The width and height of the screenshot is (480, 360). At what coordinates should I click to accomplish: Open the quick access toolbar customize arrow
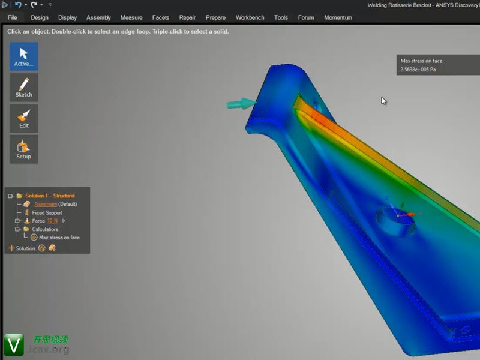(50, 5)
